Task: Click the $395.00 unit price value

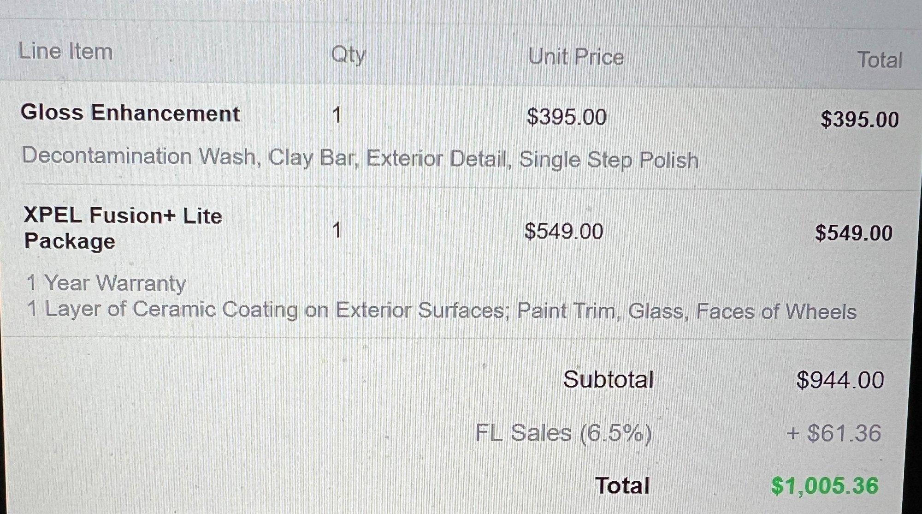Action: (x=567, y=117)
